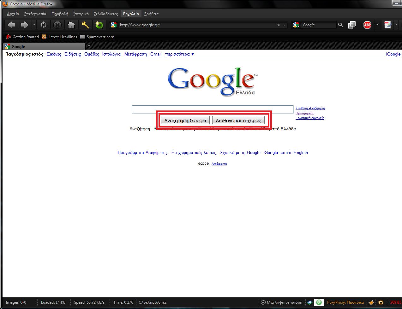The height and width of the screenshot is (309, 402).
Task: Open the Προβολή menu
Action: click(x=60, y=14)
